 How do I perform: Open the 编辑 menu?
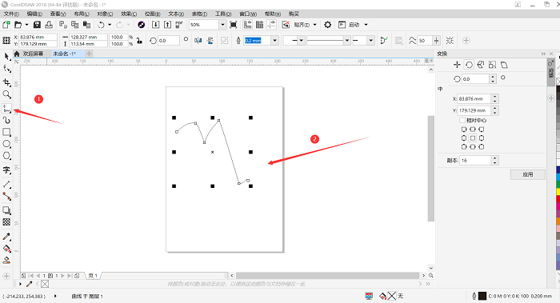pyautogui.click(x=34, y=14)
